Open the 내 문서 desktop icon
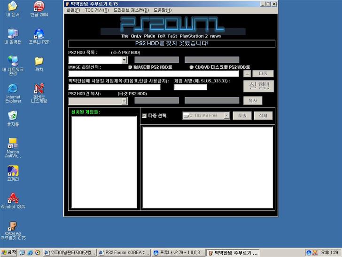342x257 pixels. coord(13,9)
